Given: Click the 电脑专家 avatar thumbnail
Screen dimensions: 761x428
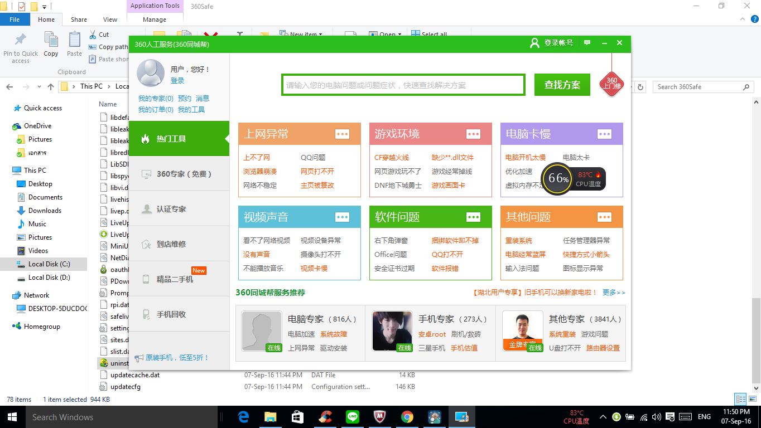Looking at the screenshot, I should pos(262,332).
